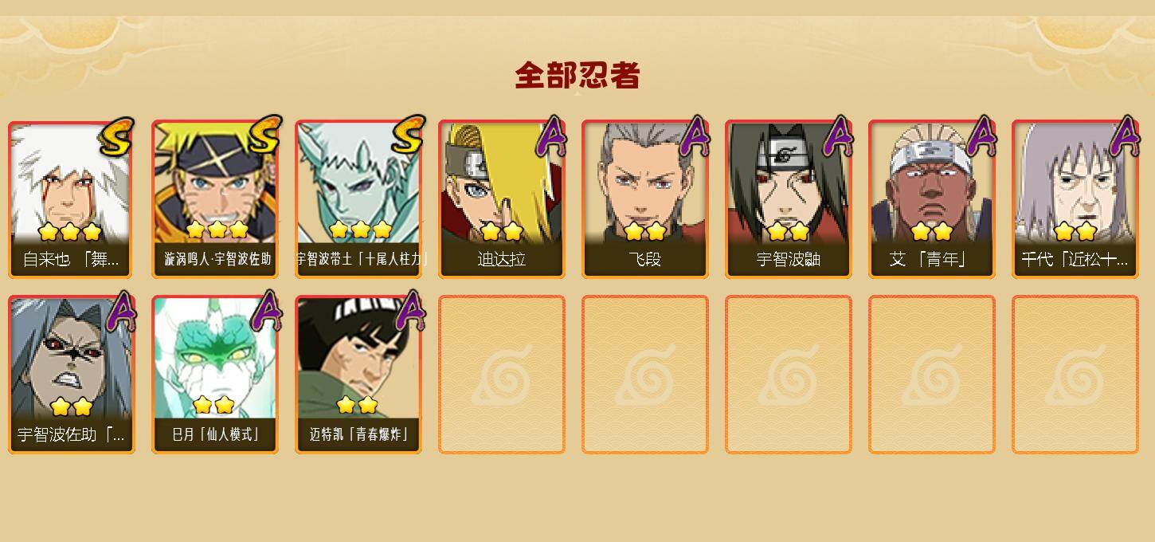1155x542 pixels.
Task: Click the A rank badge on 飞段
Action: 695,136
